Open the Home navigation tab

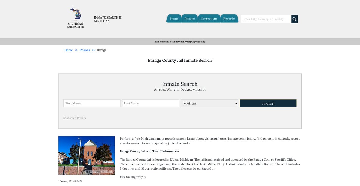tap(174, 19)
